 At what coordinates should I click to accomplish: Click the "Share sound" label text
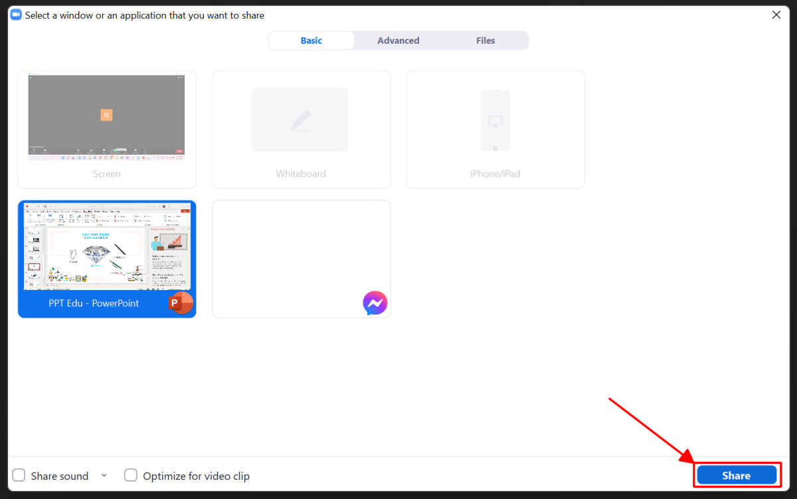[60, 476]
